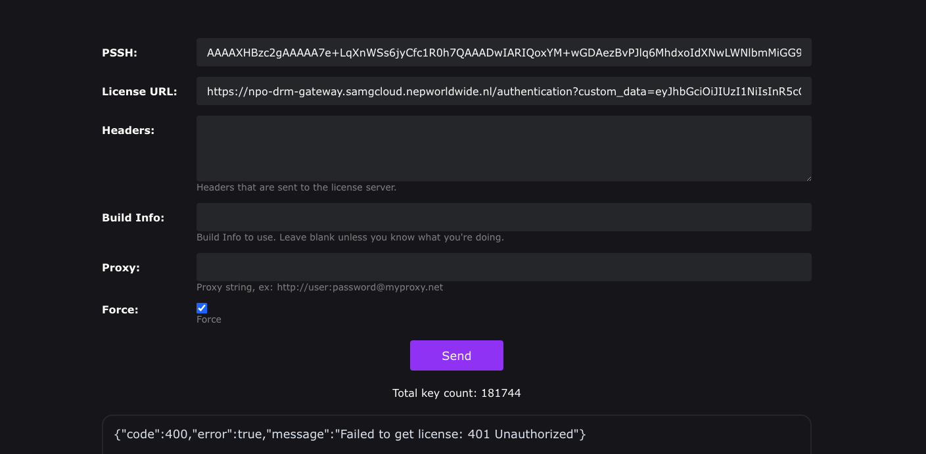Click the "Proxy:" label
The image size is (926, 454).
[x=121, y=268]
